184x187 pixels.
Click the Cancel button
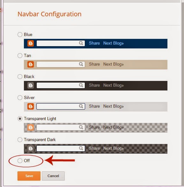(53, 176)
